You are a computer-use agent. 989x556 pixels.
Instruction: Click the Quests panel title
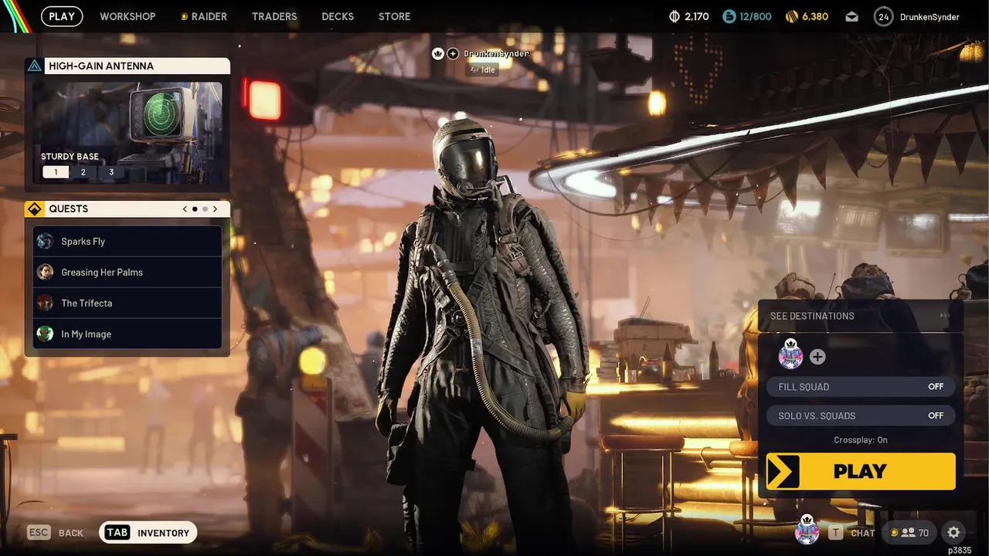69,208
